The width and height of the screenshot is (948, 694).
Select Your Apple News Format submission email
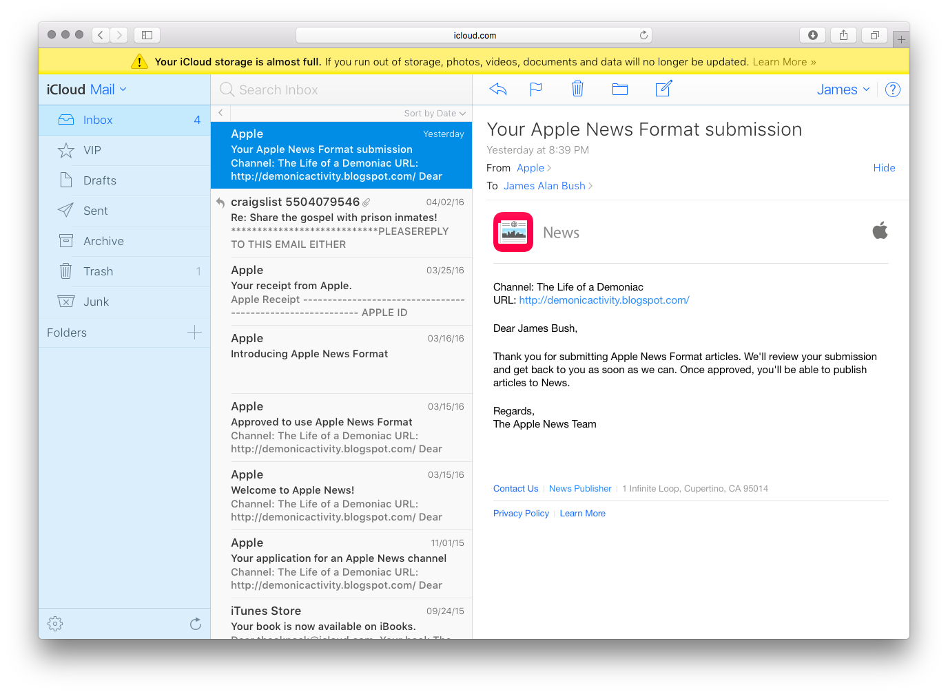pos(341,155)
